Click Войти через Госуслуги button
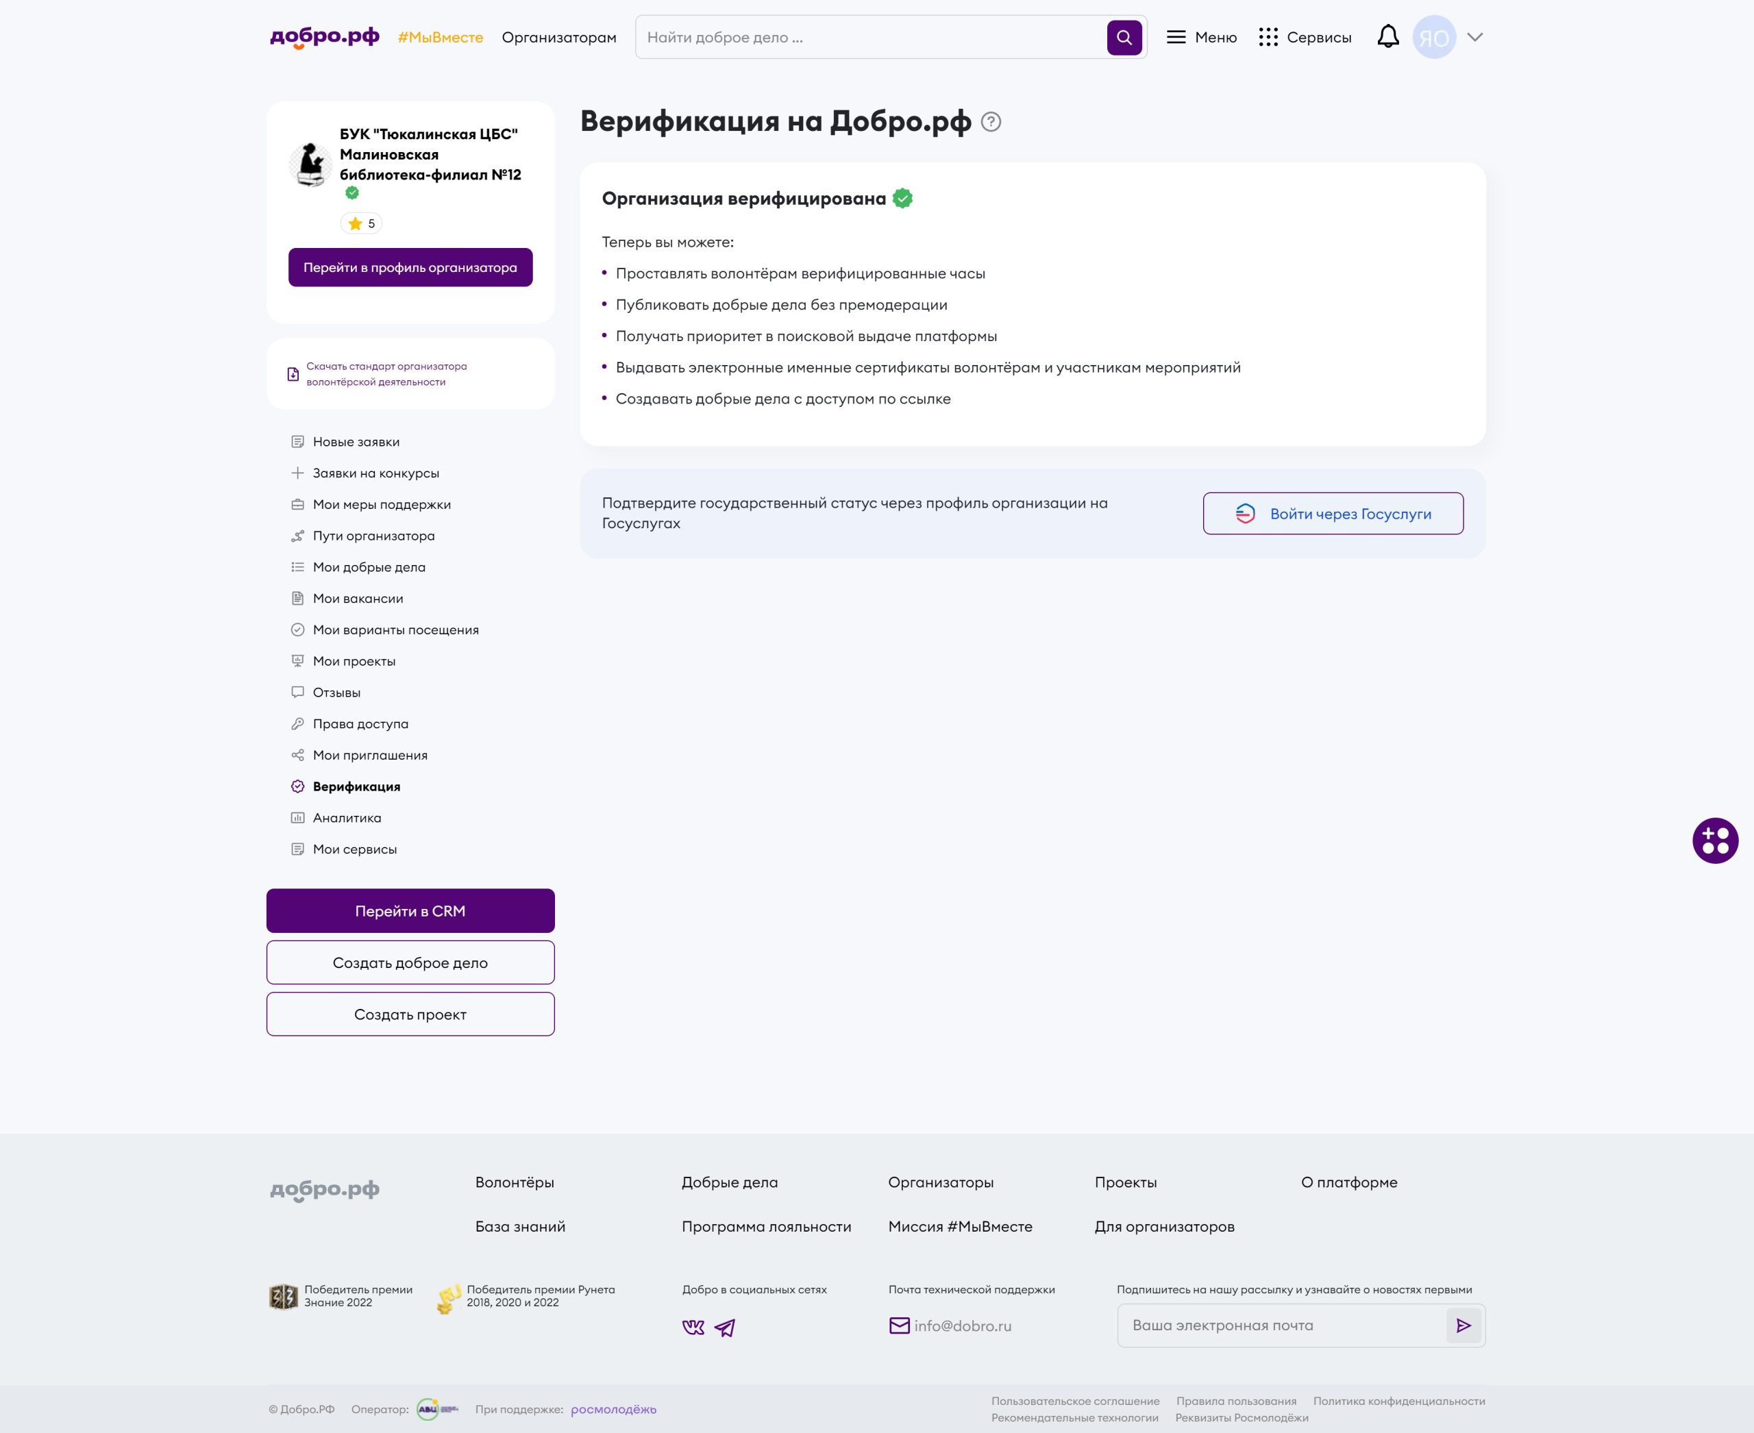This screenshot has height=1433, width=1754. (x=1333, y=514)
